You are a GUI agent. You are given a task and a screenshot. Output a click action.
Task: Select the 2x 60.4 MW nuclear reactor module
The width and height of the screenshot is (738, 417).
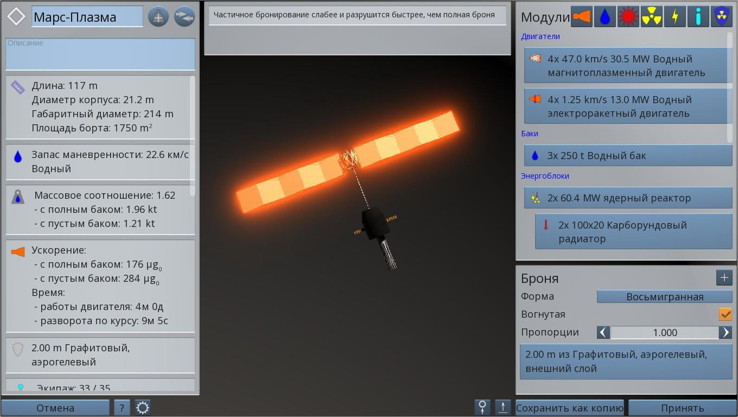628,198
